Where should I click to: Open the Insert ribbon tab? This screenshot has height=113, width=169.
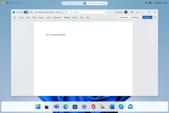28,18
